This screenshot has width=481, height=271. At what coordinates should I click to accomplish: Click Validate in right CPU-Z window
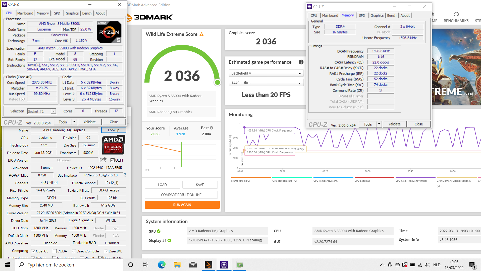tap(394, 124)
